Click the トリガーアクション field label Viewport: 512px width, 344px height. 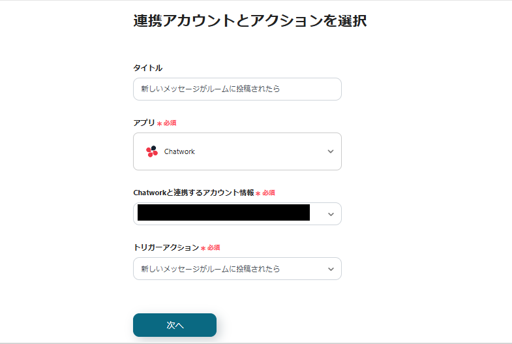(166, 247)
